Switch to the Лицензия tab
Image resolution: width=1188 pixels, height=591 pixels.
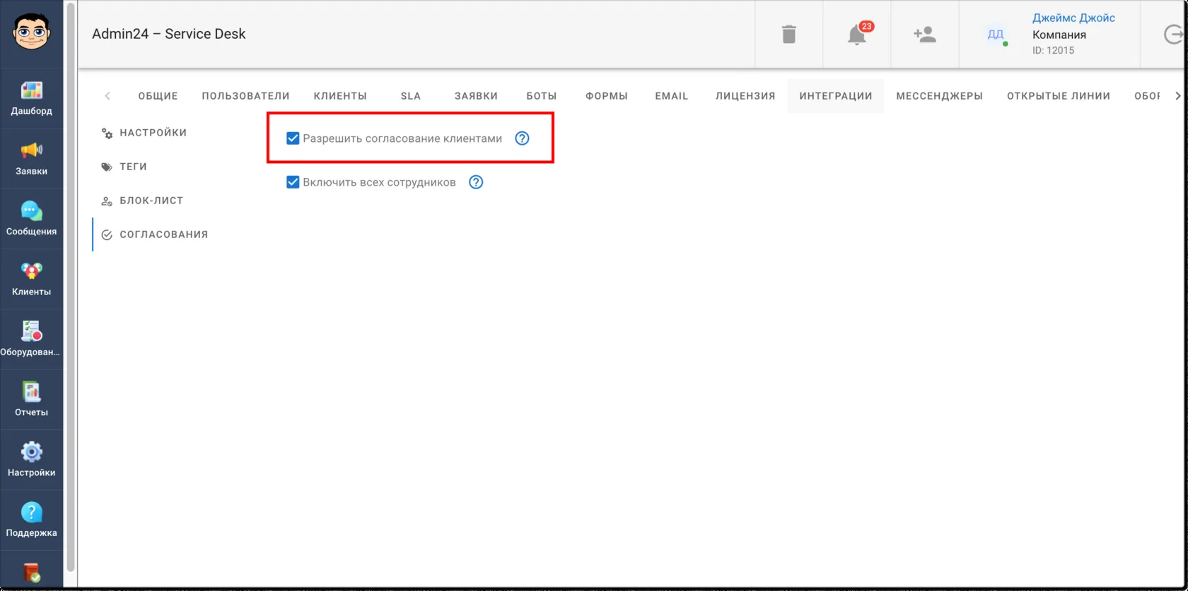(745, 96)
